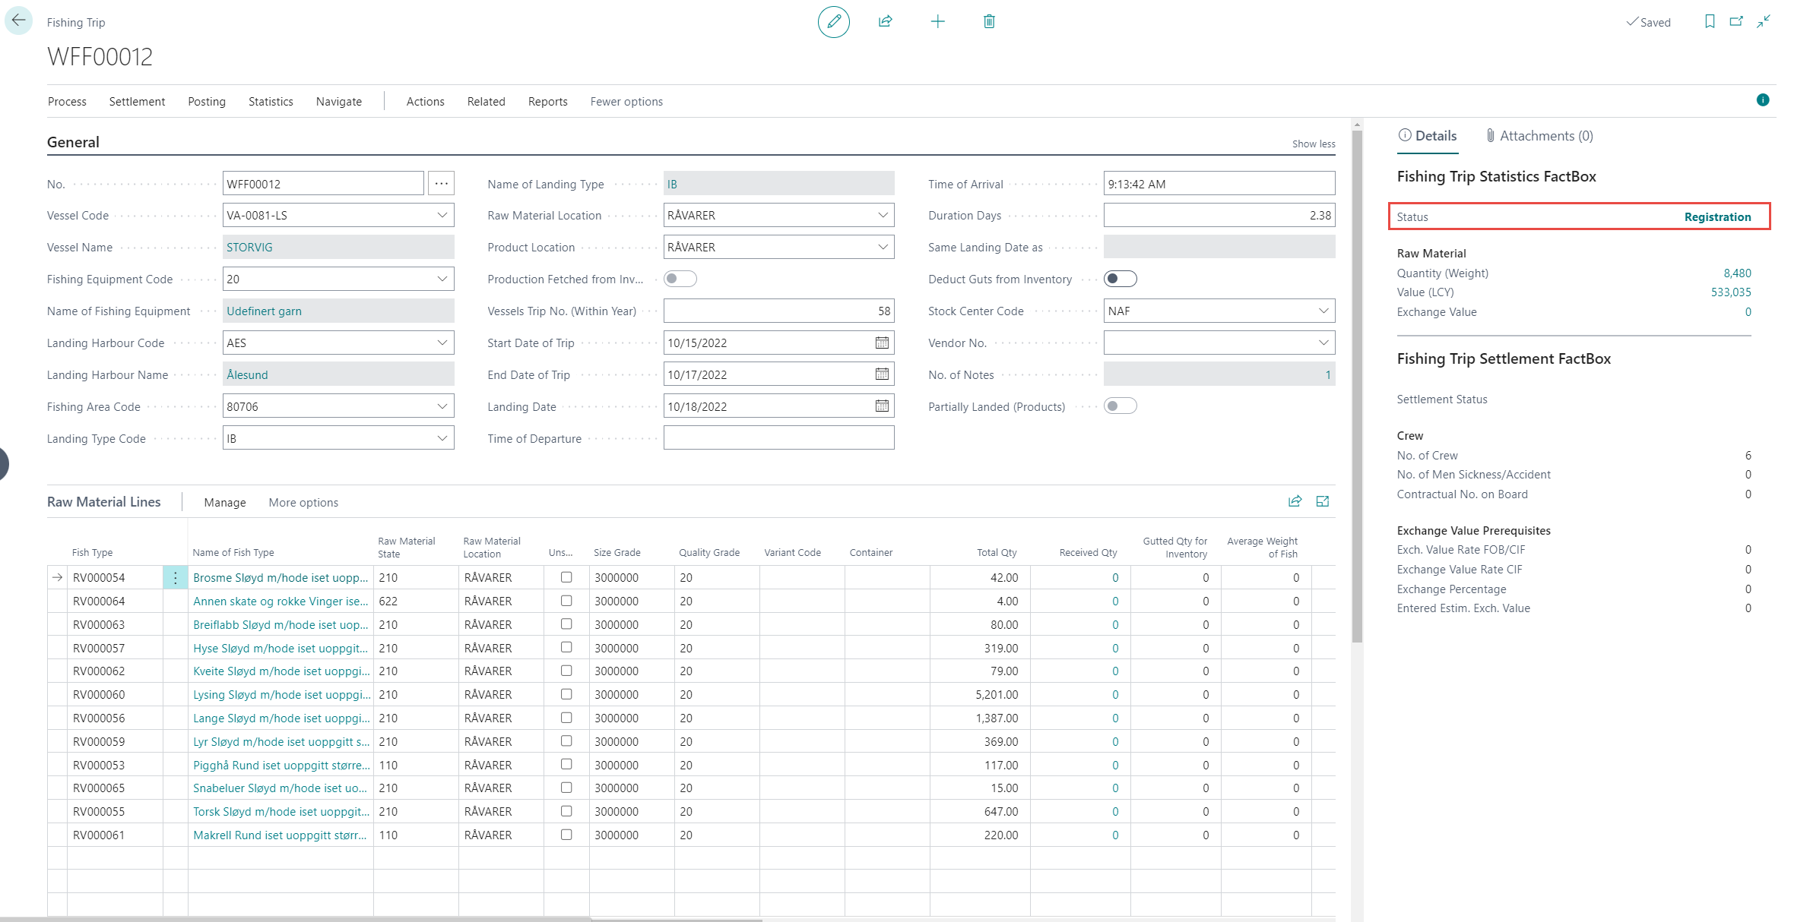The image size is (1810, 922).
Task: Expand the Landing Harbour Code dropdown
Action: tap(442, 343)
